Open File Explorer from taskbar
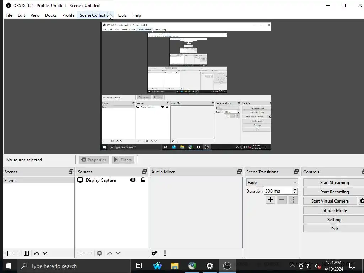 (175, 266)
